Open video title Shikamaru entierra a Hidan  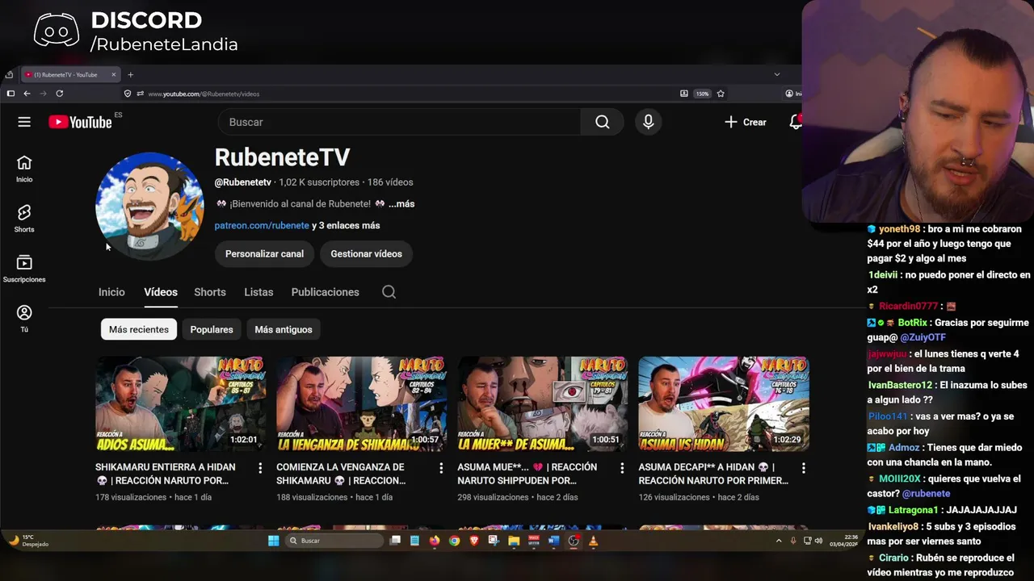coord(166,474)
